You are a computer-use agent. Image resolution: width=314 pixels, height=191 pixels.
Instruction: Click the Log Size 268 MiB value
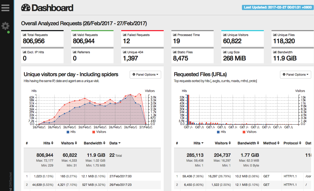tap(234, 58)
